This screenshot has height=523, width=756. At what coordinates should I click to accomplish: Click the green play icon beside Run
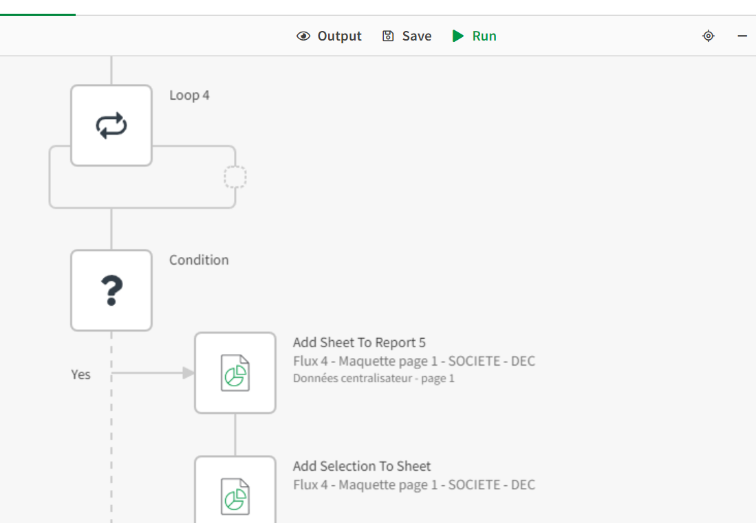tap(458, 36)
